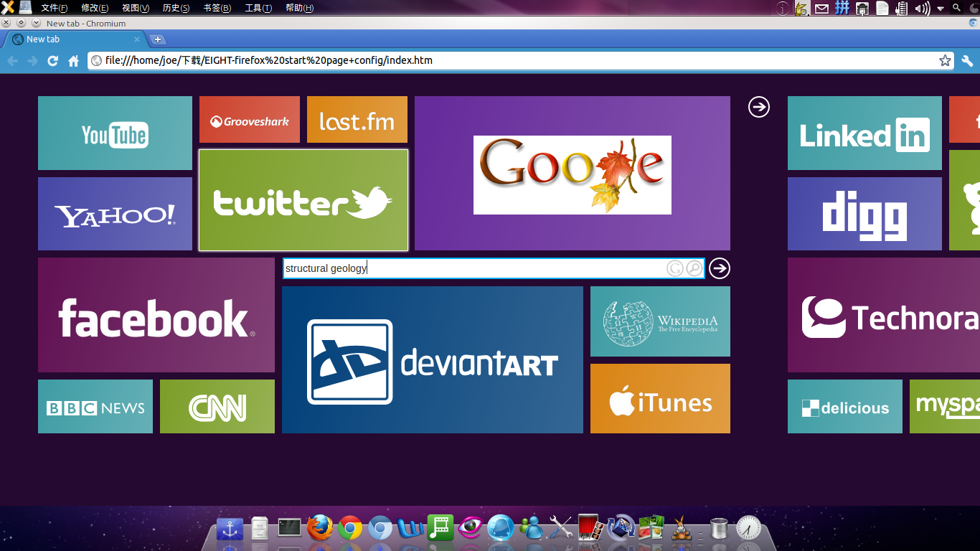Screen dimensions: 980x551
Task: Click the search magnifier in top panel
Action: 956,8
